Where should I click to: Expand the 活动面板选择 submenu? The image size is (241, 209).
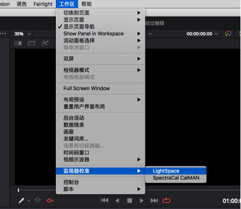(x=101, y=40)
